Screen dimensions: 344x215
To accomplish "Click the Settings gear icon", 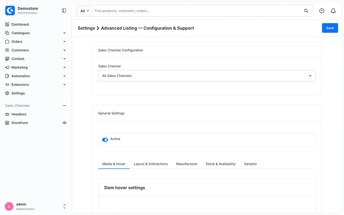I will point(7,93).
